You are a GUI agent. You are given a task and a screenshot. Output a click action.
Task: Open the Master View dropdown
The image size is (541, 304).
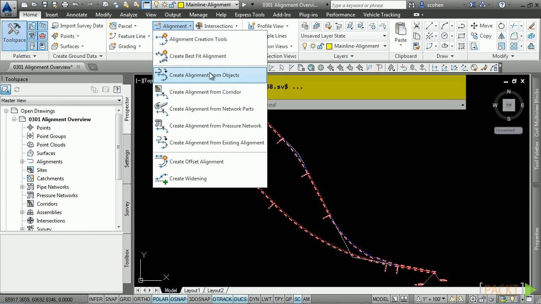pos(61,100)
